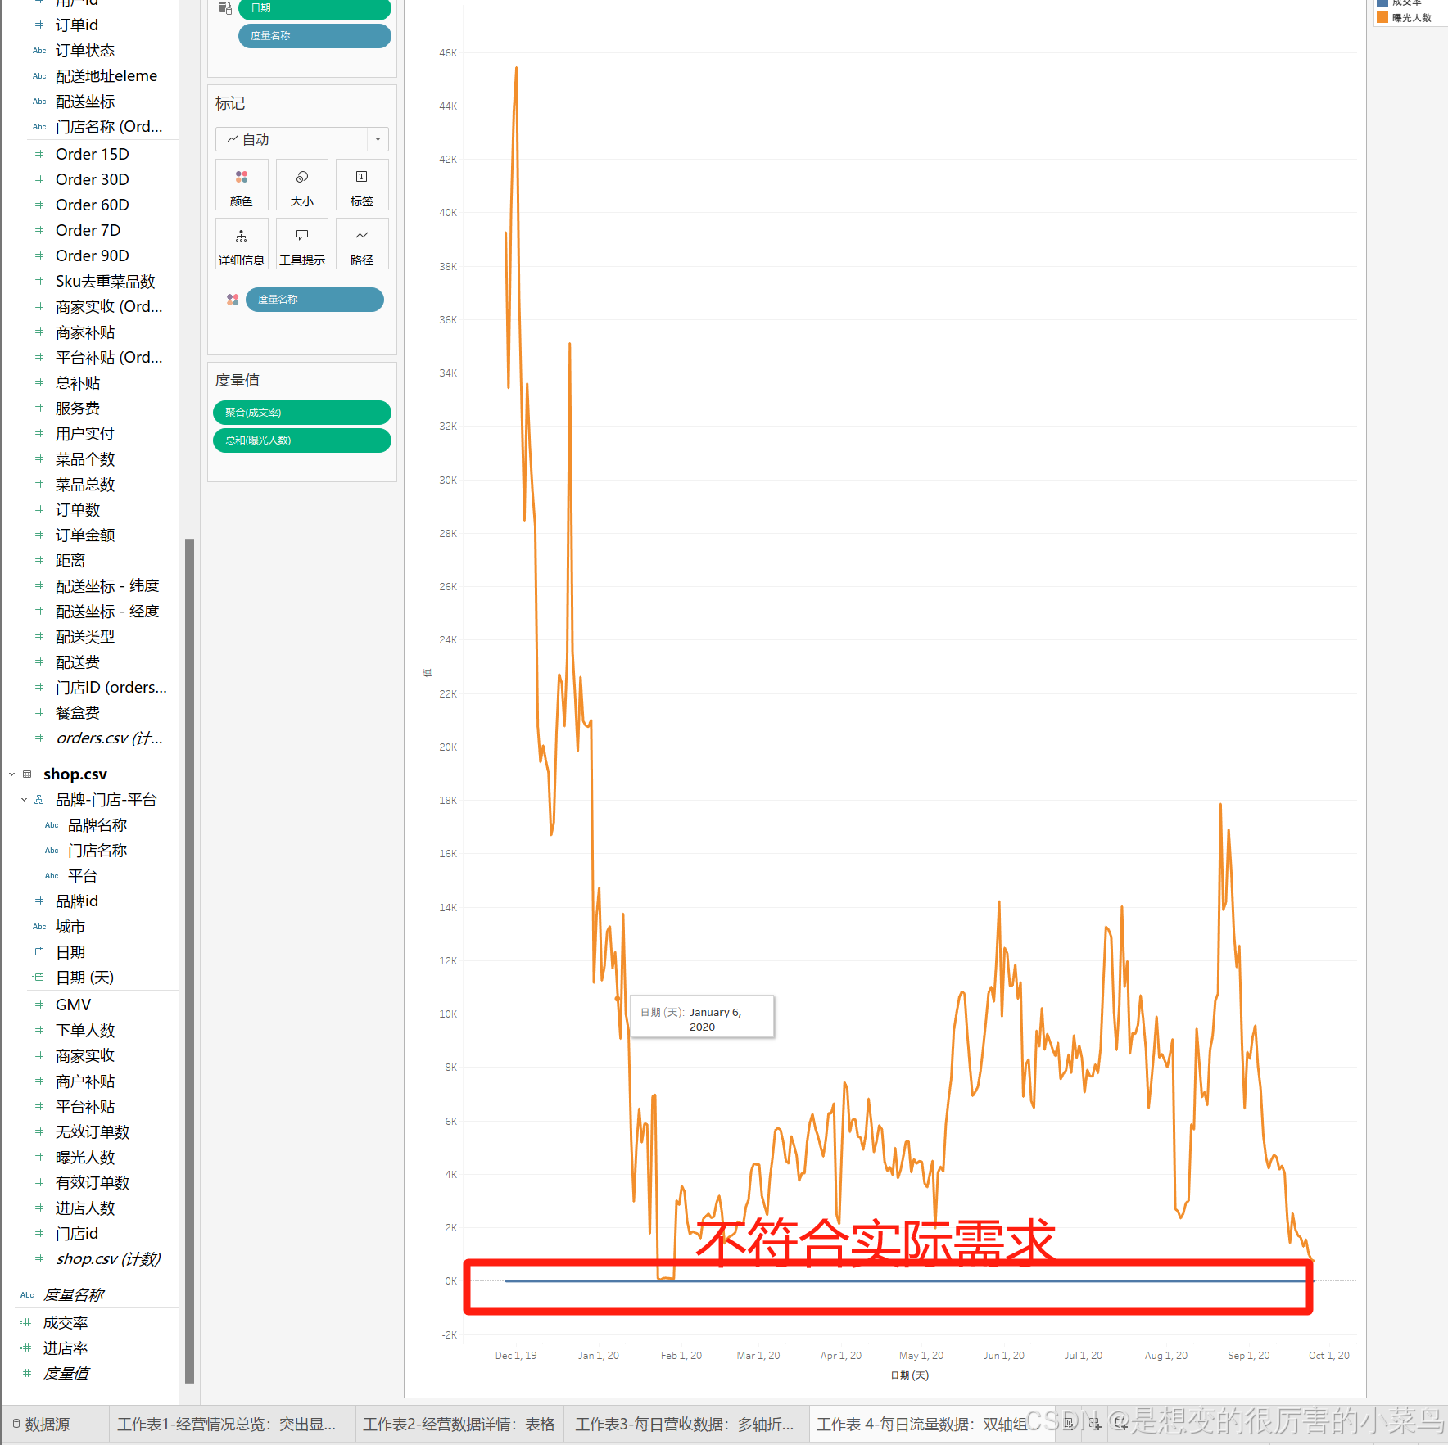Click the number icon next to Order 15D
Image resolution: width=1448 pixels, height=1445 pixels.
click(x=39, y=154)
